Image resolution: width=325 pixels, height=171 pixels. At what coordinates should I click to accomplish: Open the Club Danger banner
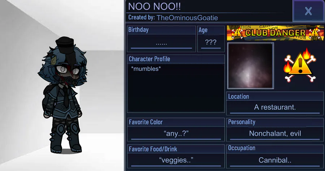point(275,33)
